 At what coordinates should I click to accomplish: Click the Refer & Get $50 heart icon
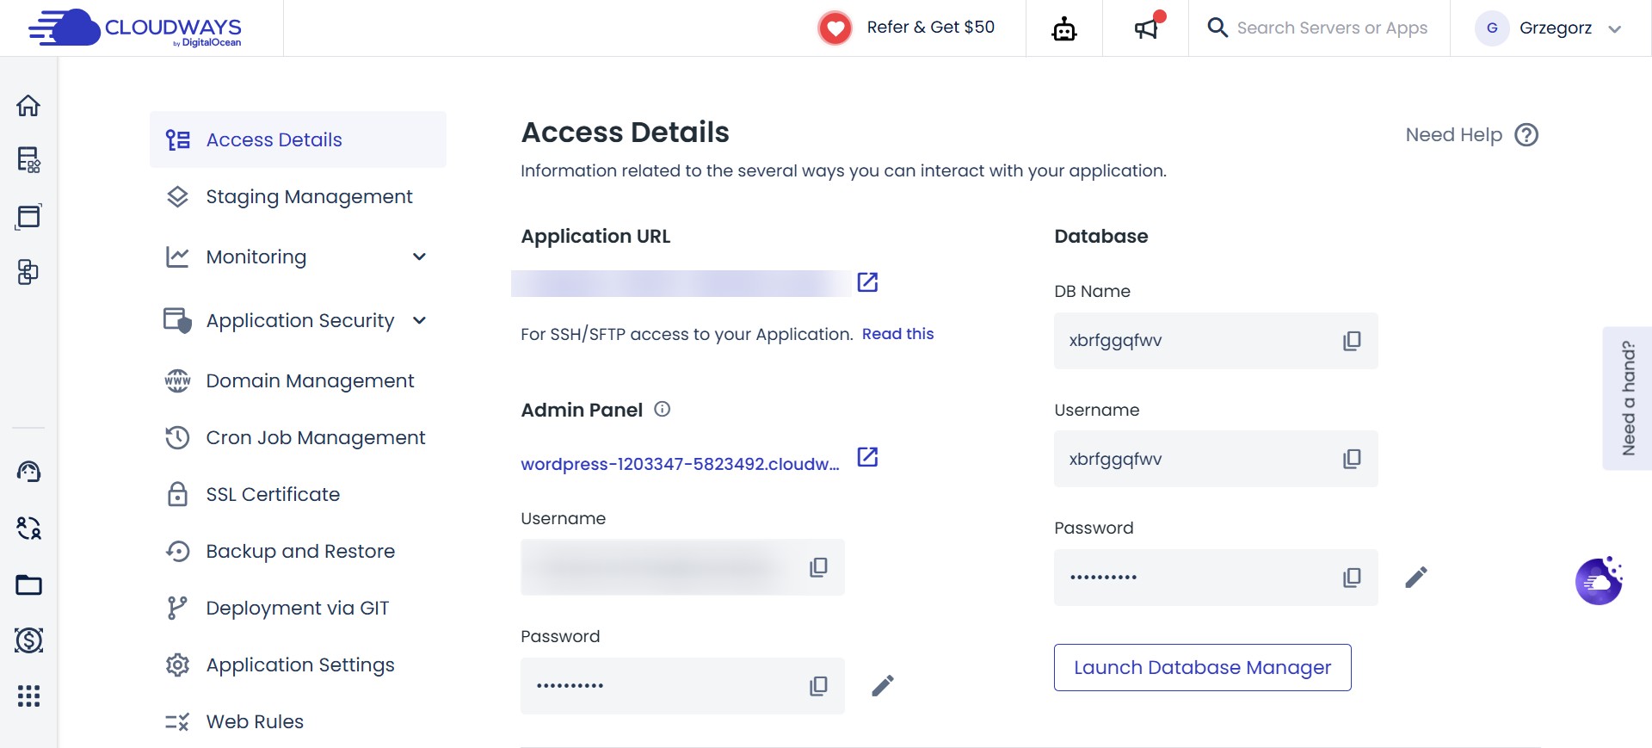[x=835, y=28]
